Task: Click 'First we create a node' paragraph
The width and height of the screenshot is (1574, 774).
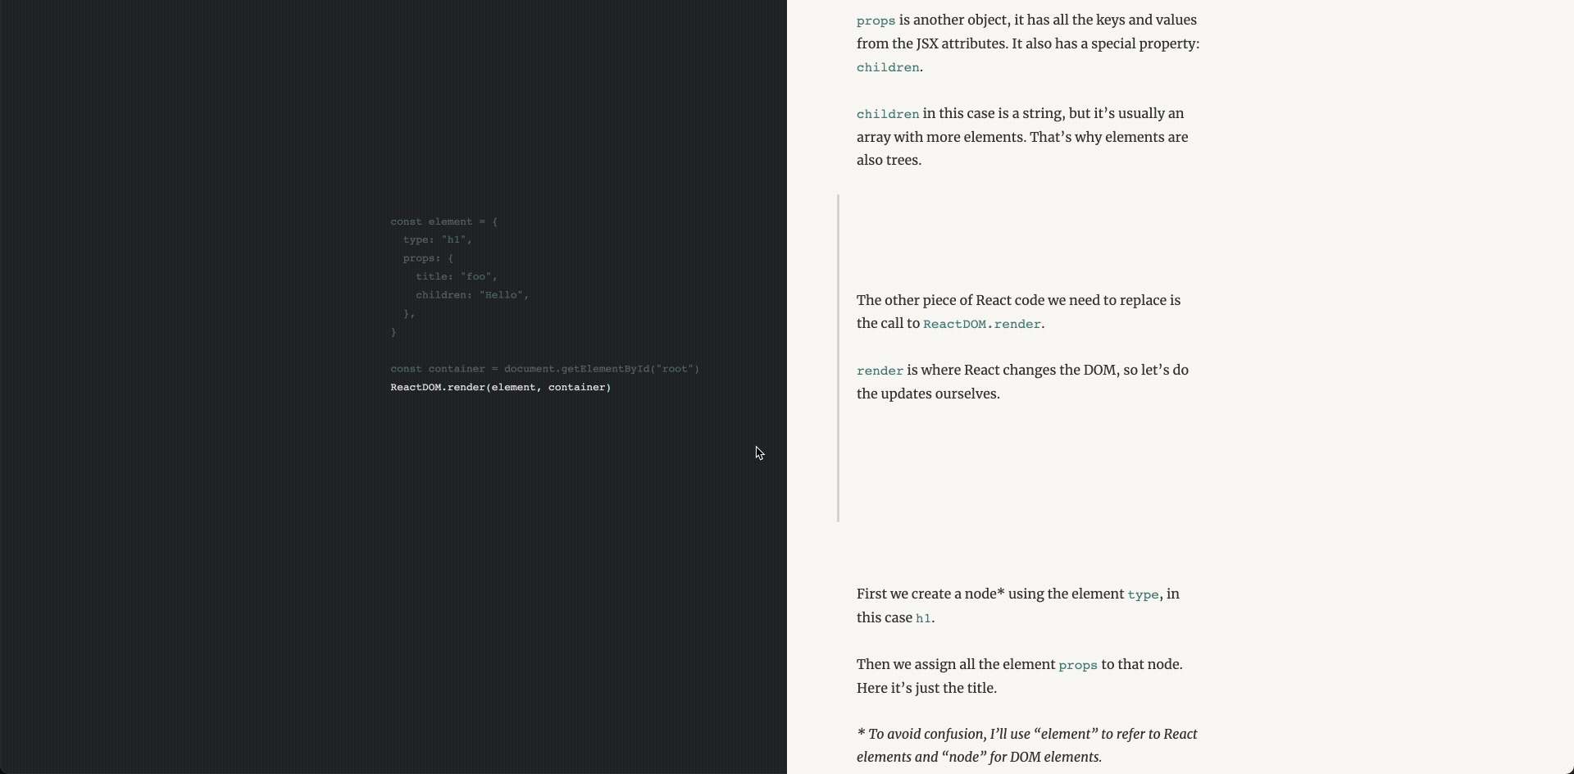Action: click(1017, 605)
